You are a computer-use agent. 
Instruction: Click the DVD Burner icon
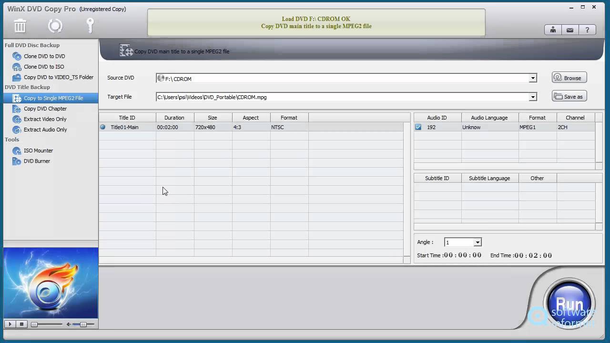(17, 161)
